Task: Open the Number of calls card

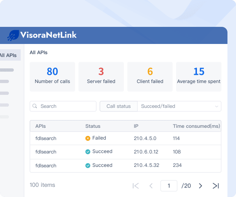Action: pyautogui.click(x=52, y=77)
